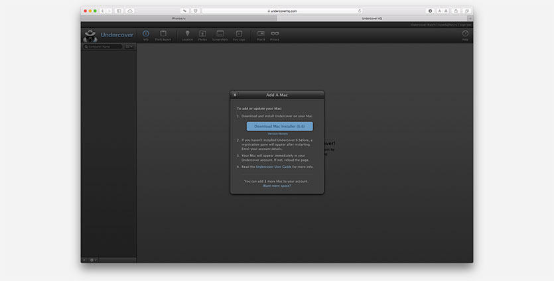The image size is (554, 281).
Task: Click the Undercover spy logo
Action: [90, 35]
